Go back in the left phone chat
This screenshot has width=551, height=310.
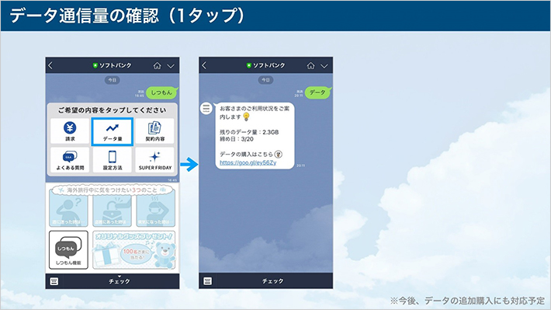pos(50,65)
